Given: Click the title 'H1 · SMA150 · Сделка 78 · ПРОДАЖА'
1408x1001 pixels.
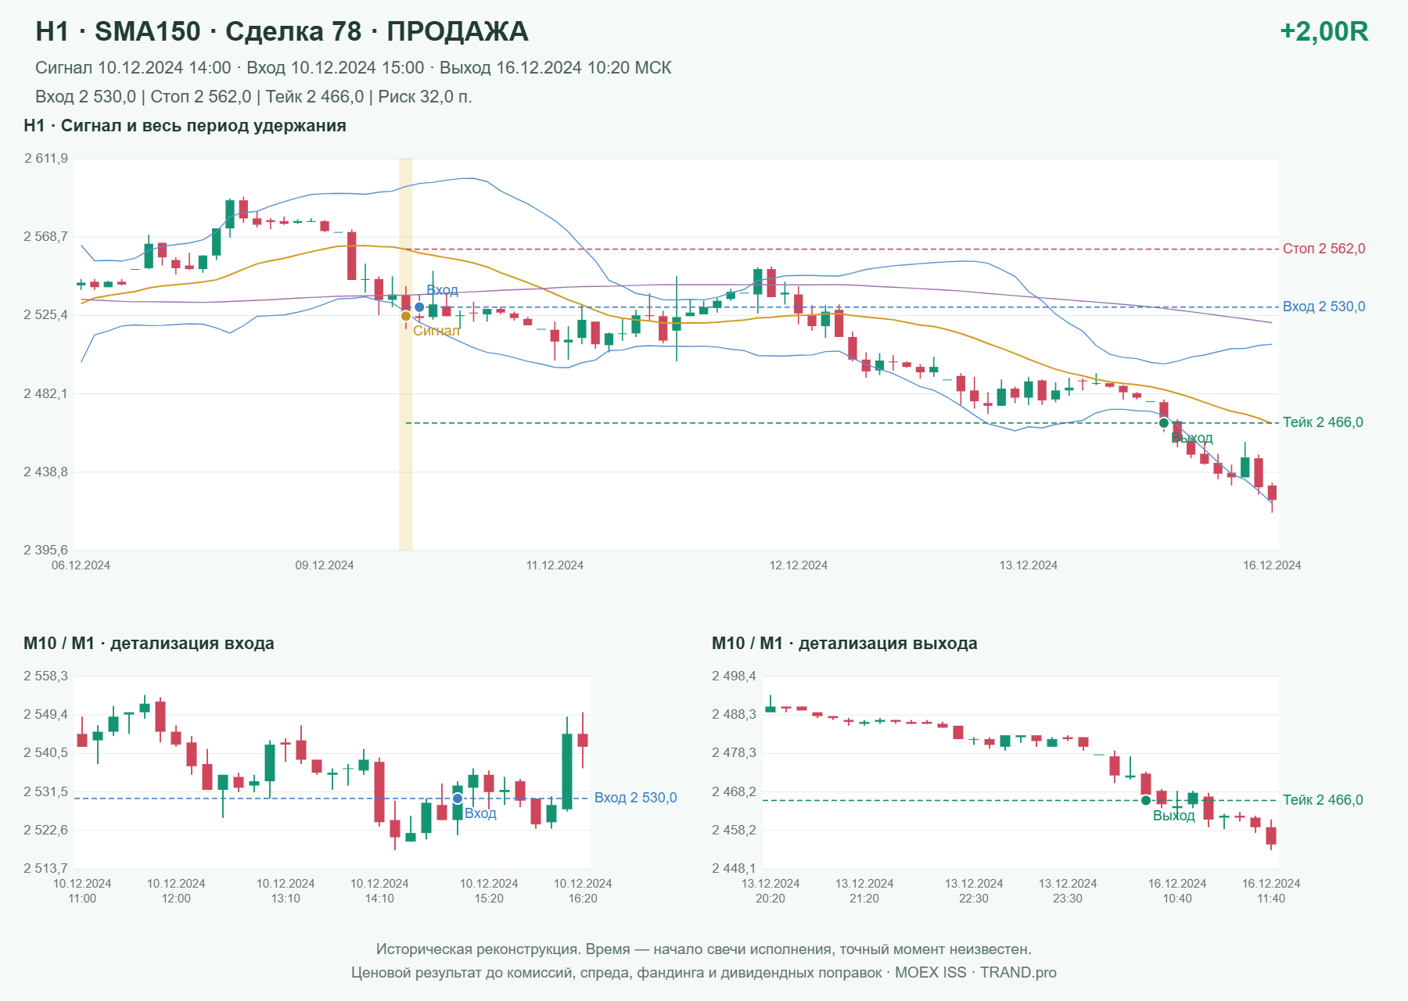Looking at the screenshot, I should click(x=282, y=31).
